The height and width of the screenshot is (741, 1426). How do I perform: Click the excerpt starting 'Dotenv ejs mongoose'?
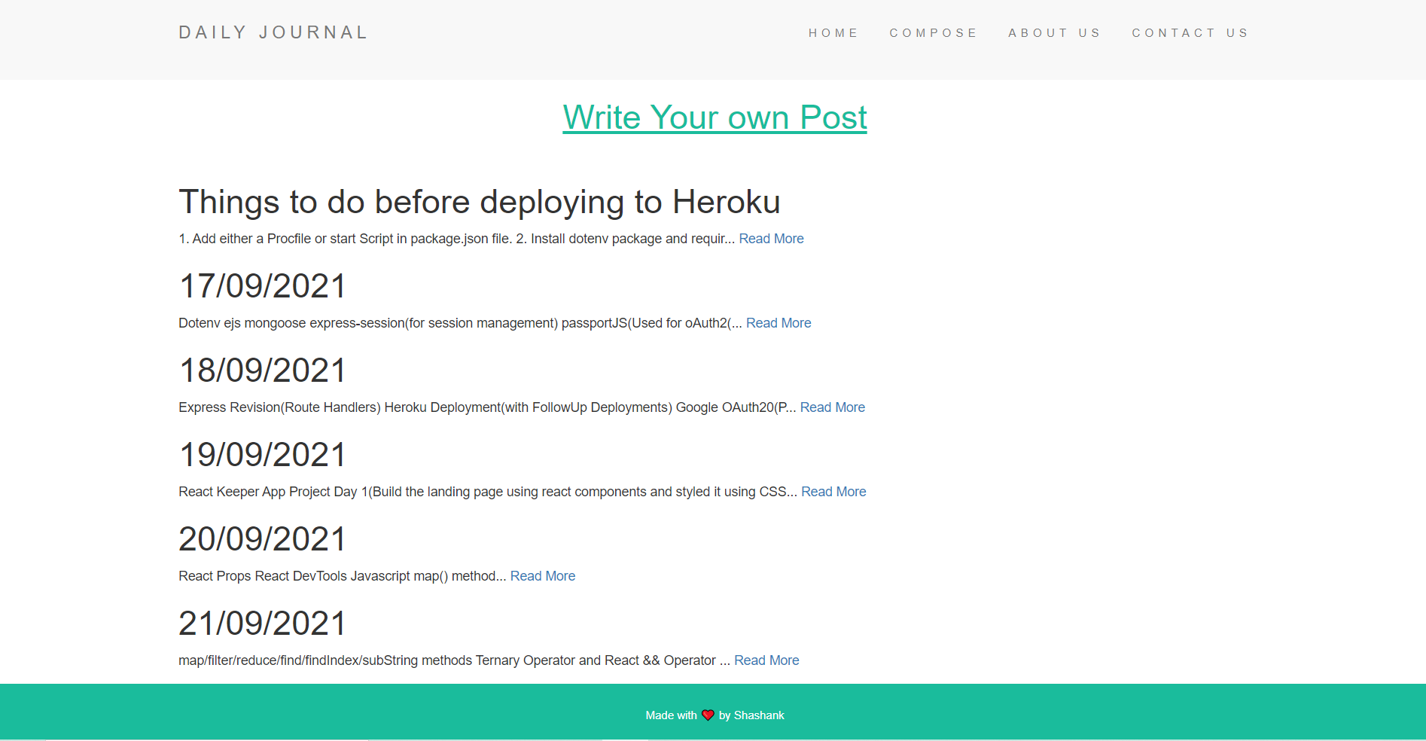click(x=460, y=323)
